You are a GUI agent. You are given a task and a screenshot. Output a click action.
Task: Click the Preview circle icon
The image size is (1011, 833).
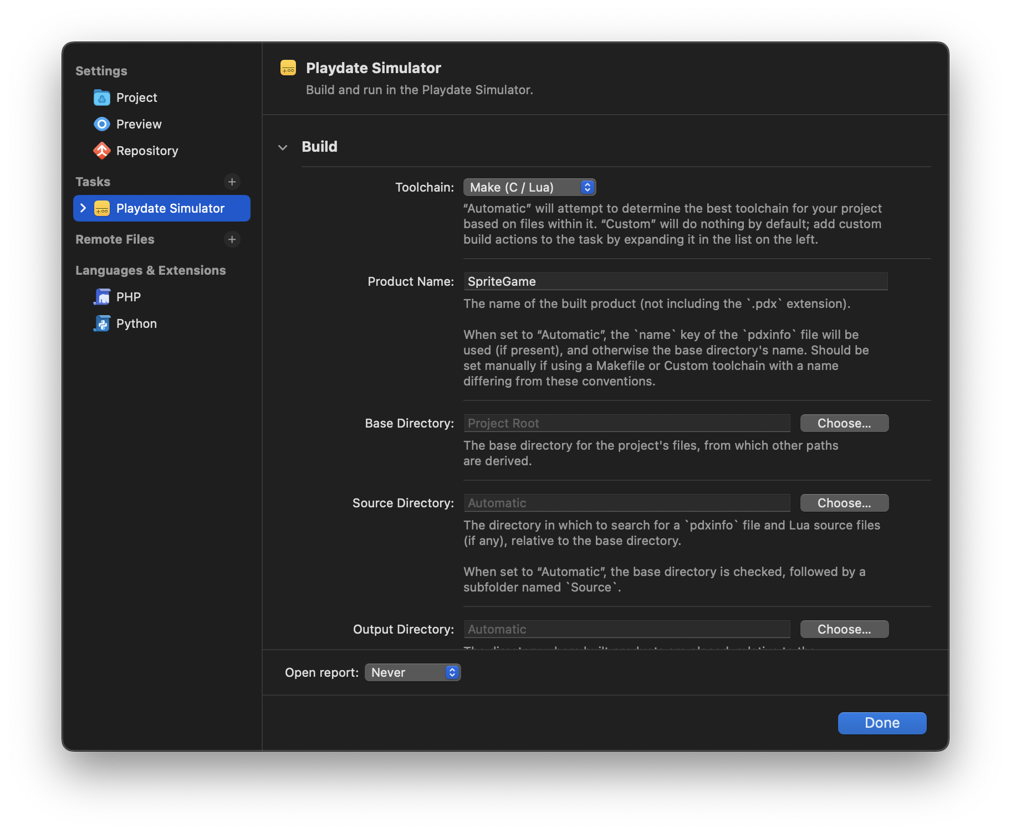point(102,124)
